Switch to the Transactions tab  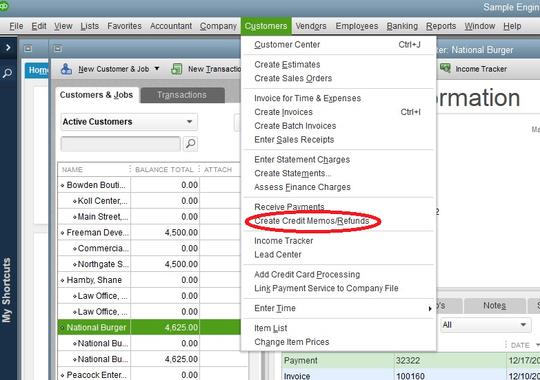click(x=182, y=95)
